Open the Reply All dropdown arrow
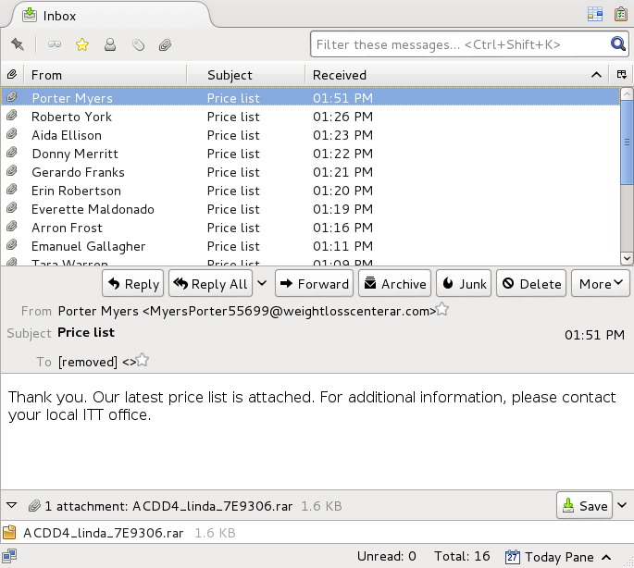Screen dimensions: 634x568 (x=262, y=284)
